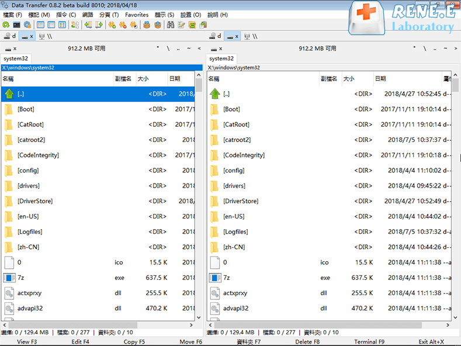
Task: Click View F3 button
Action: point(27,341)
